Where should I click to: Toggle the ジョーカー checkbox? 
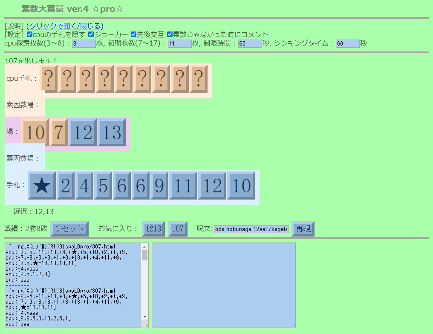tap(91, 34)
